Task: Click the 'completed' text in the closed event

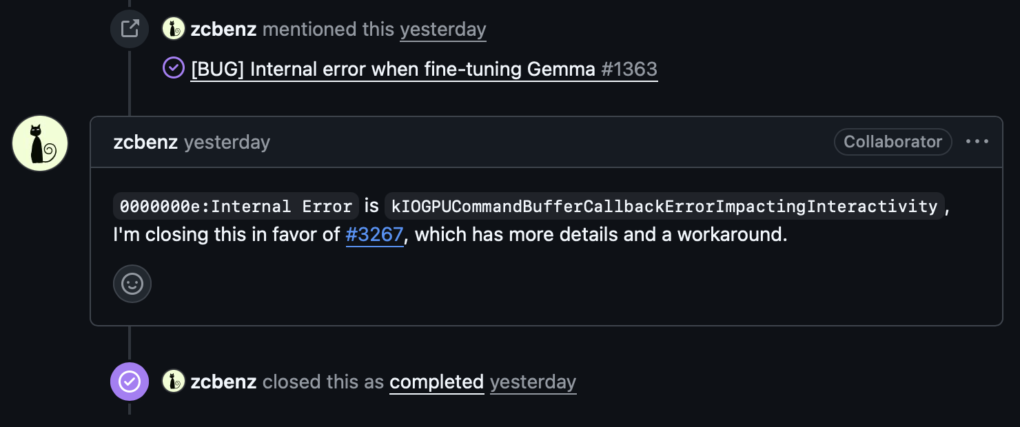Action: pyautogui.click(x=436, y=382)
